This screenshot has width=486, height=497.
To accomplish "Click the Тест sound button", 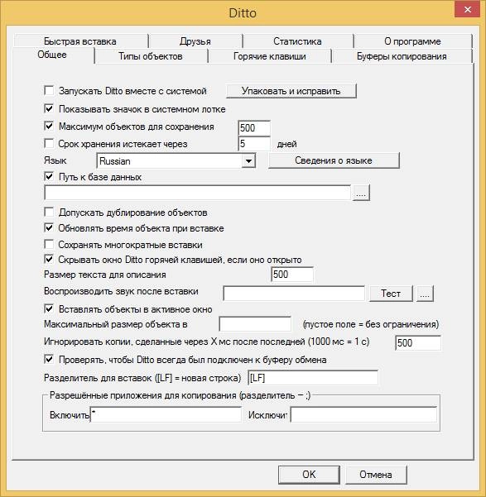I will pos(391,294).
